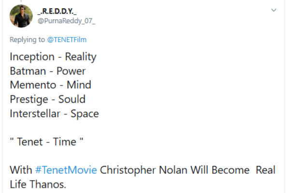Open the _.R.E.D.D.Y._ display name
The width and height of the screenshot is (290, 193).
tap(57, 11)
